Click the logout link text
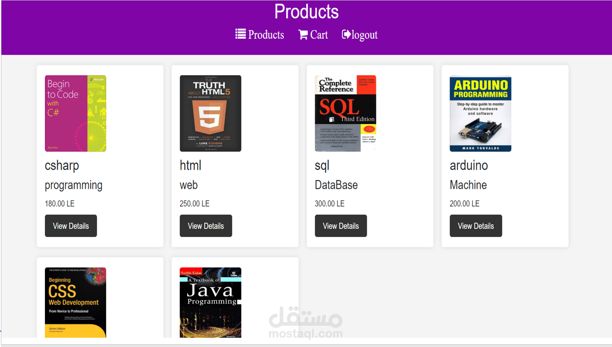 tap(365, 35)
